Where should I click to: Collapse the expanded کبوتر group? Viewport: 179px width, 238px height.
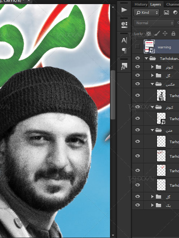[x=152, y=107]
